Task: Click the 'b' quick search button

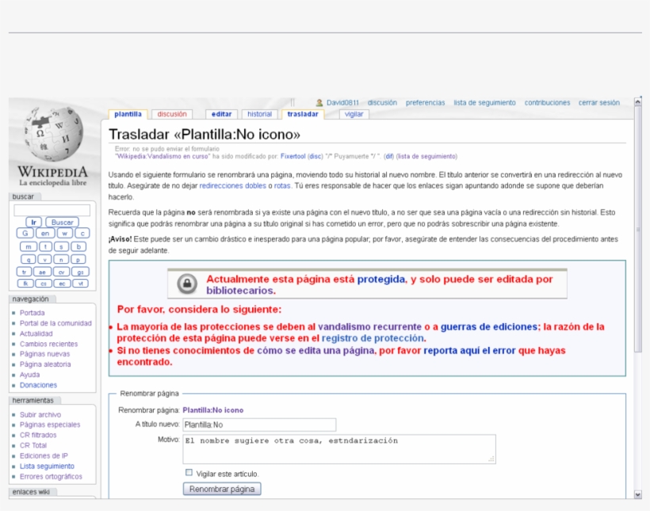Action: [78, 246]
